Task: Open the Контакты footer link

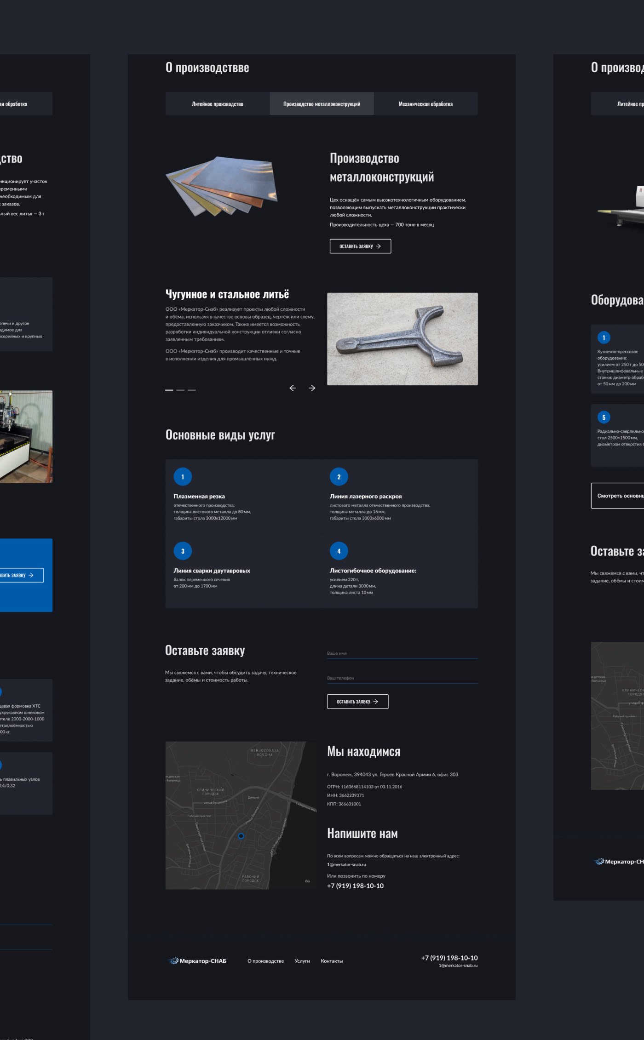Action: (x=332, y=961)
